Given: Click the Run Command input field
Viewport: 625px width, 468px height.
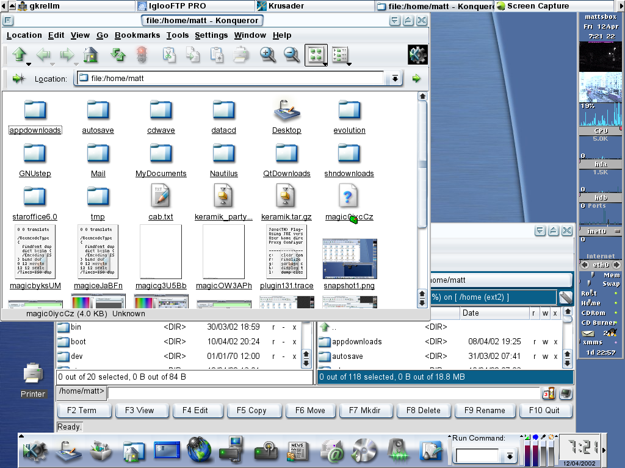Looking at the screenshot, I should pos(477,456).
